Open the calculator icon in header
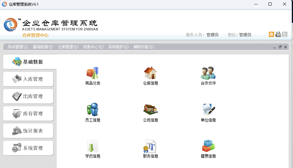The height and width of the screenshot is (168, 293). 285,34
